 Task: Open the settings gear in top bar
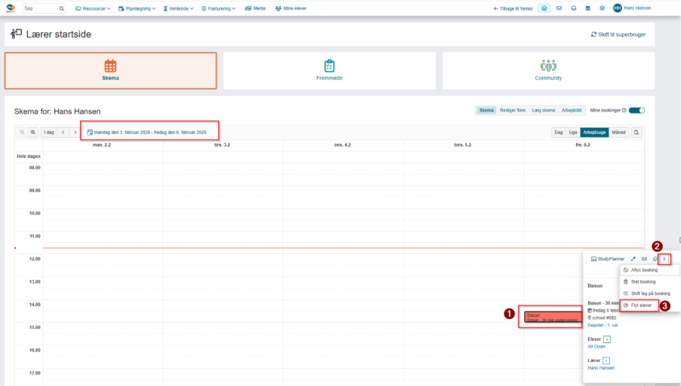[602, 8]
